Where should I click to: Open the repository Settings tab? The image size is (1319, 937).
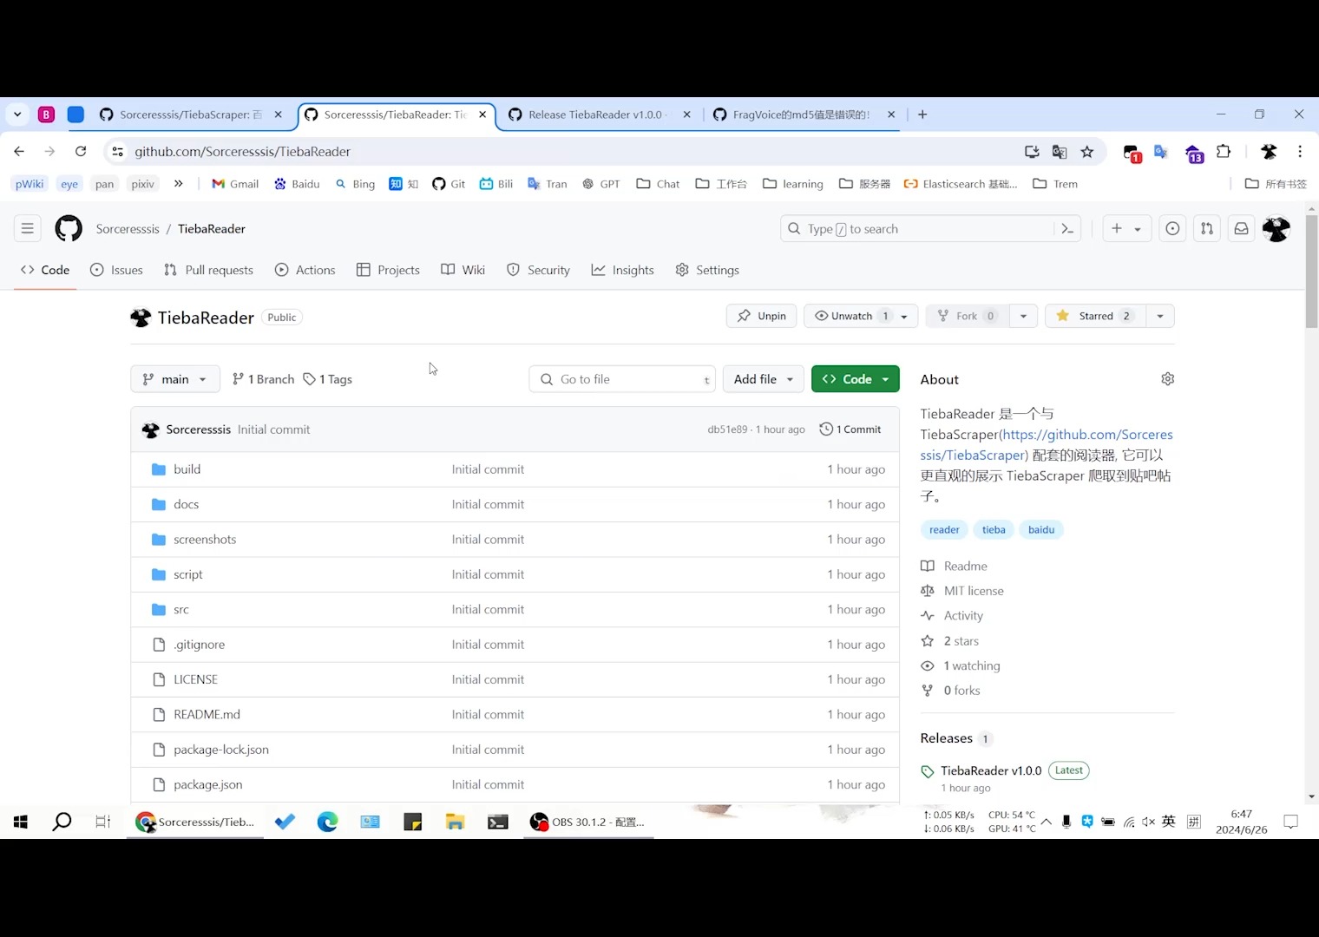(x=707, y=271)
